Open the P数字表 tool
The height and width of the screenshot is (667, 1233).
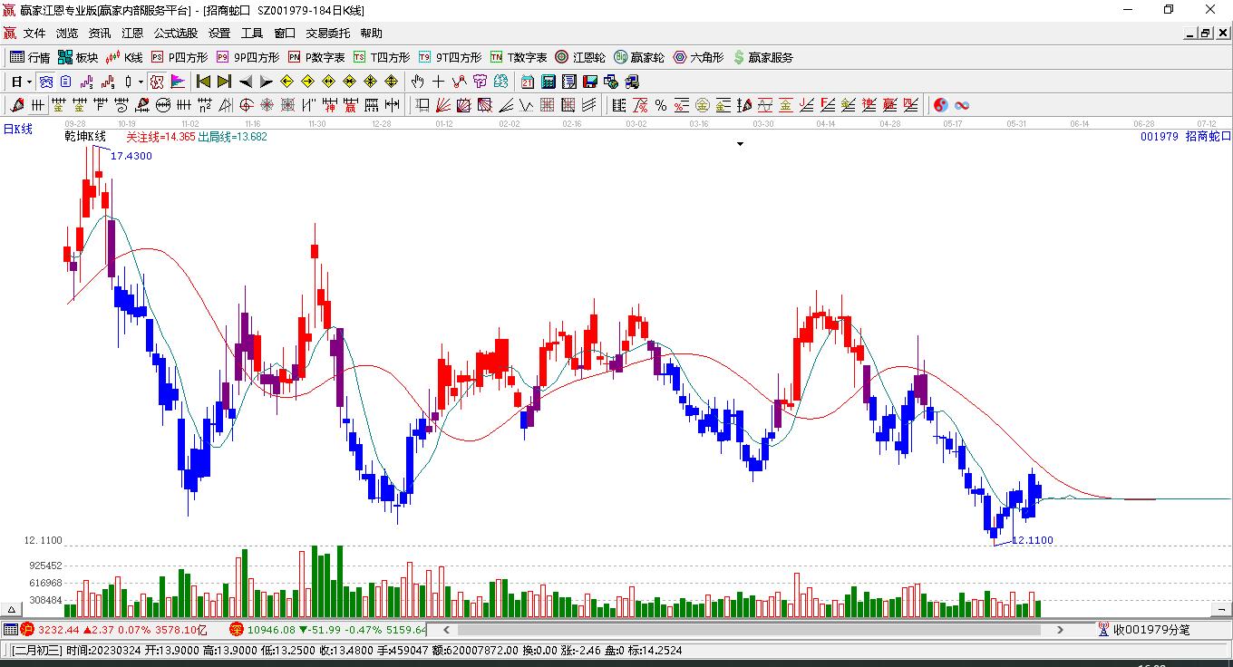(316, 57)
